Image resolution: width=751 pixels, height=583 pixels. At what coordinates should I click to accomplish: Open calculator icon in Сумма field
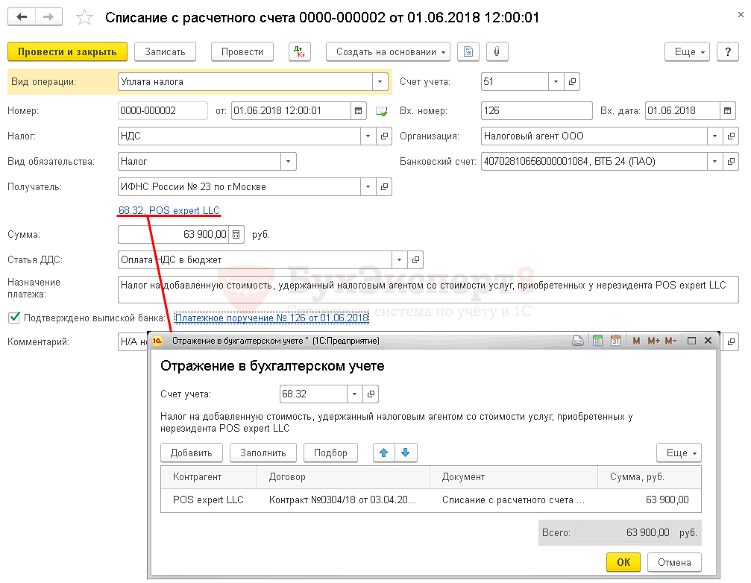pyautogui.click(x=236, y=235)
